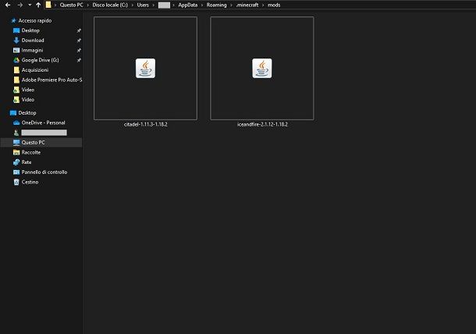Open Acquisizioni folder in sidebar
Viewport: 476px width, 334px height.
click(35, 70)
